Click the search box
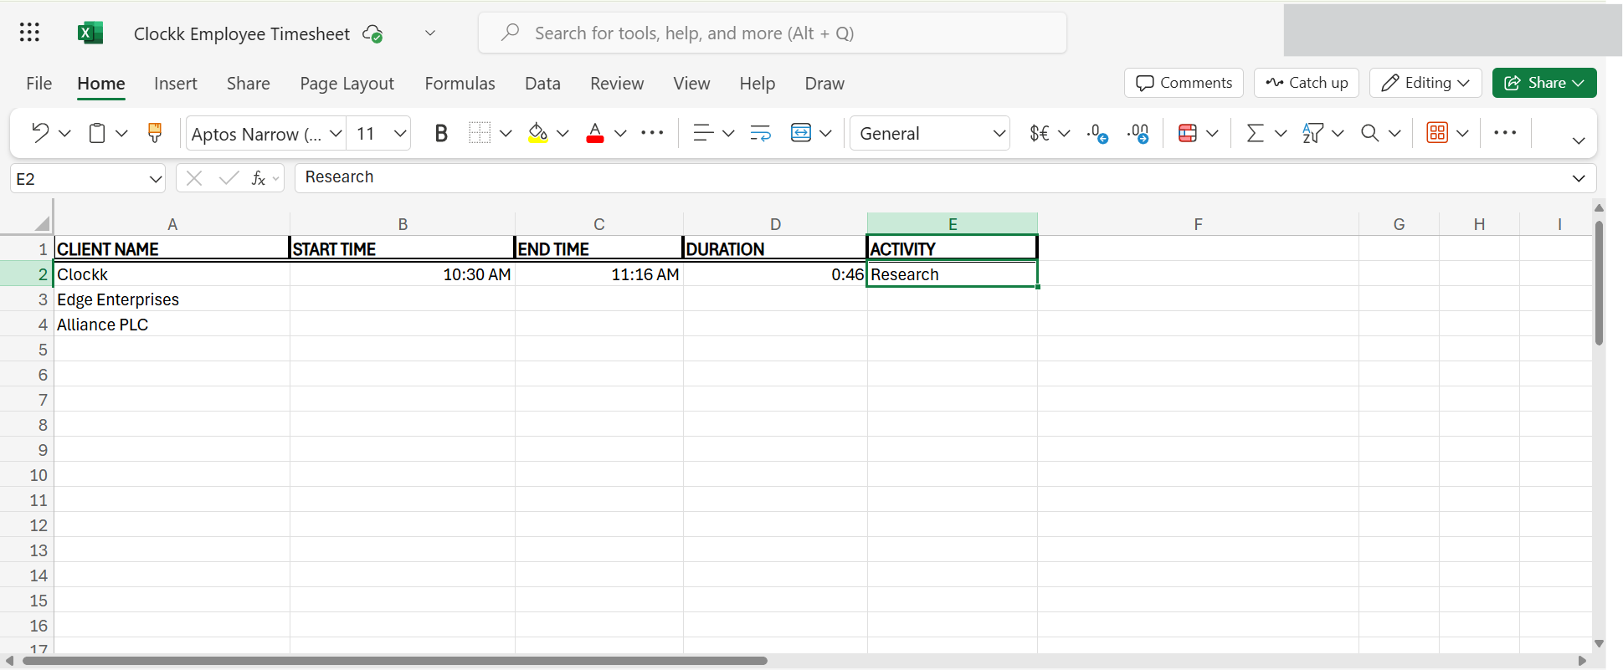The width and height of the screenshot is (1623, 670). 773,33
